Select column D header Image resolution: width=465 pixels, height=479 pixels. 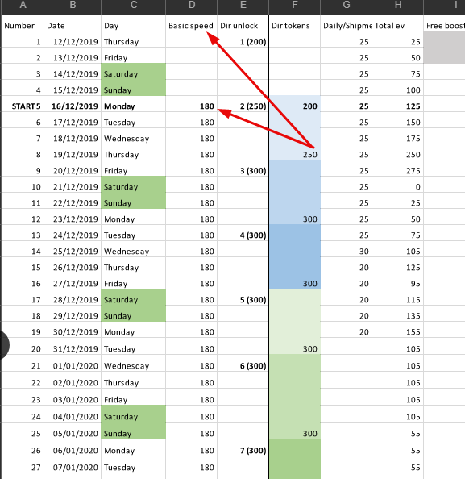192,6
